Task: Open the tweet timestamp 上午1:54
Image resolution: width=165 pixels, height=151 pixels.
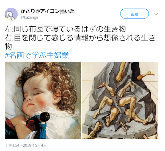Action: [x=12, y=145]
